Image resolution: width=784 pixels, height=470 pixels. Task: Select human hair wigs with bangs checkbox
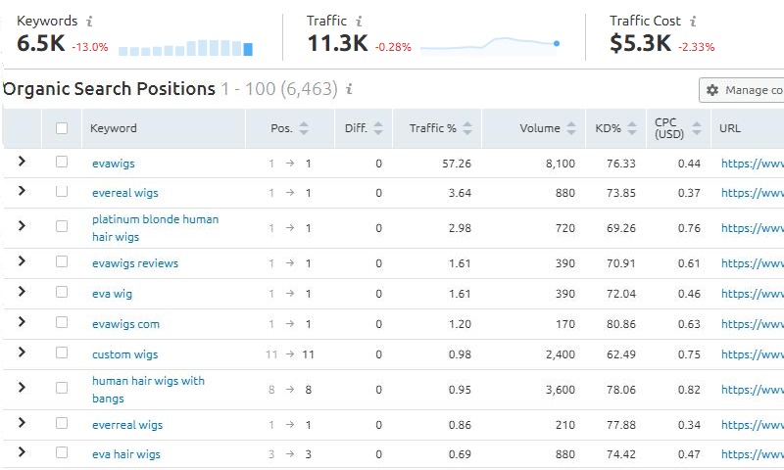(x=62, y=388)
